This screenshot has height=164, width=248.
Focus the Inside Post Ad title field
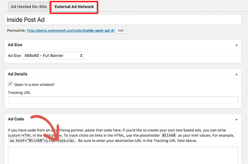point(123,20)
